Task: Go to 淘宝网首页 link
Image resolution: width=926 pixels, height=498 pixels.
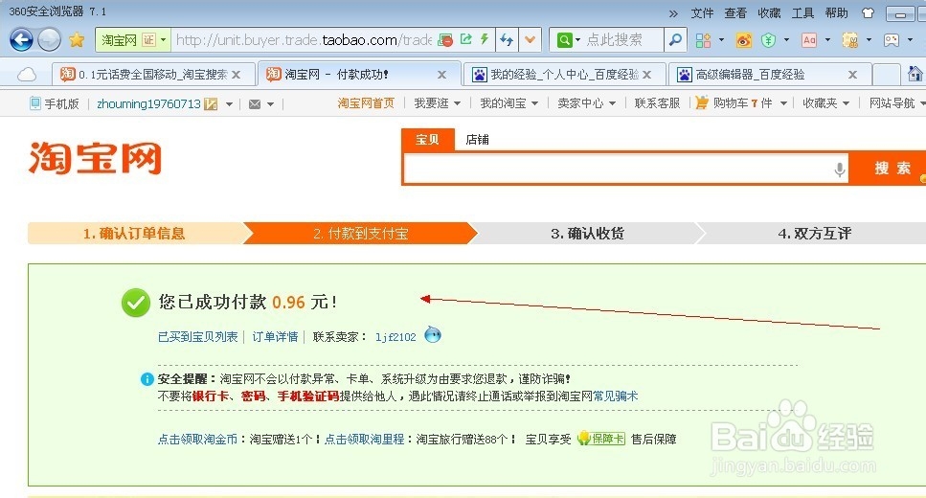Action: pos(366,103)
